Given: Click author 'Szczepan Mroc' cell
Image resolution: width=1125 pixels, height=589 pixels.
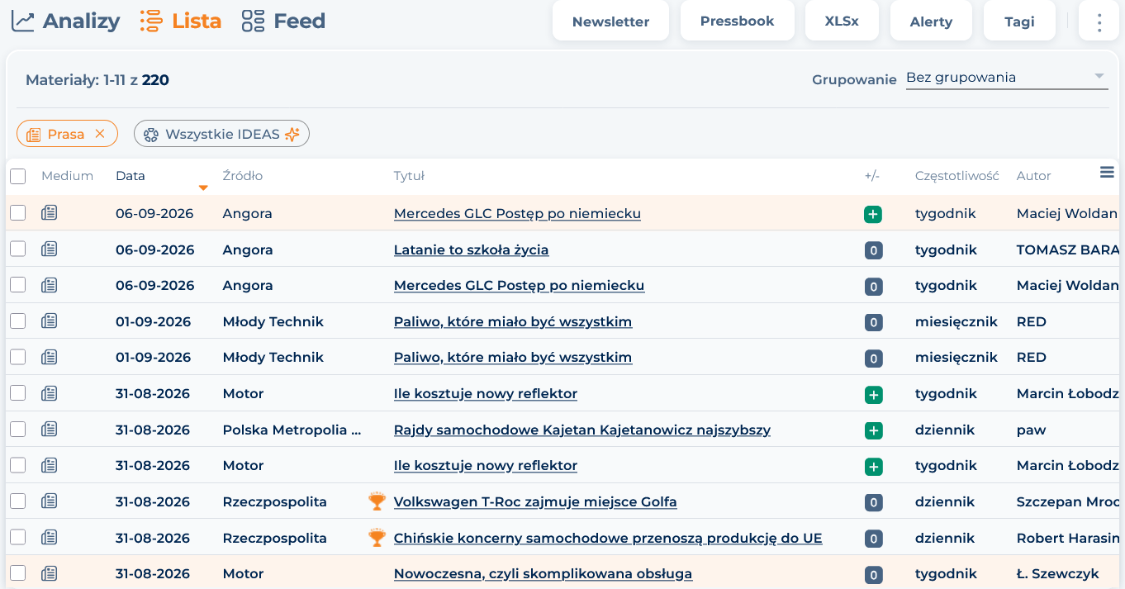Looking at the screenshot, I should coord(1068,501).
